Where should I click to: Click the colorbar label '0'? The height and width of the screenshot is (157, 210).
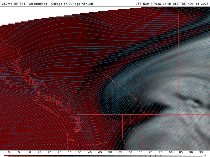coord(9,152)
